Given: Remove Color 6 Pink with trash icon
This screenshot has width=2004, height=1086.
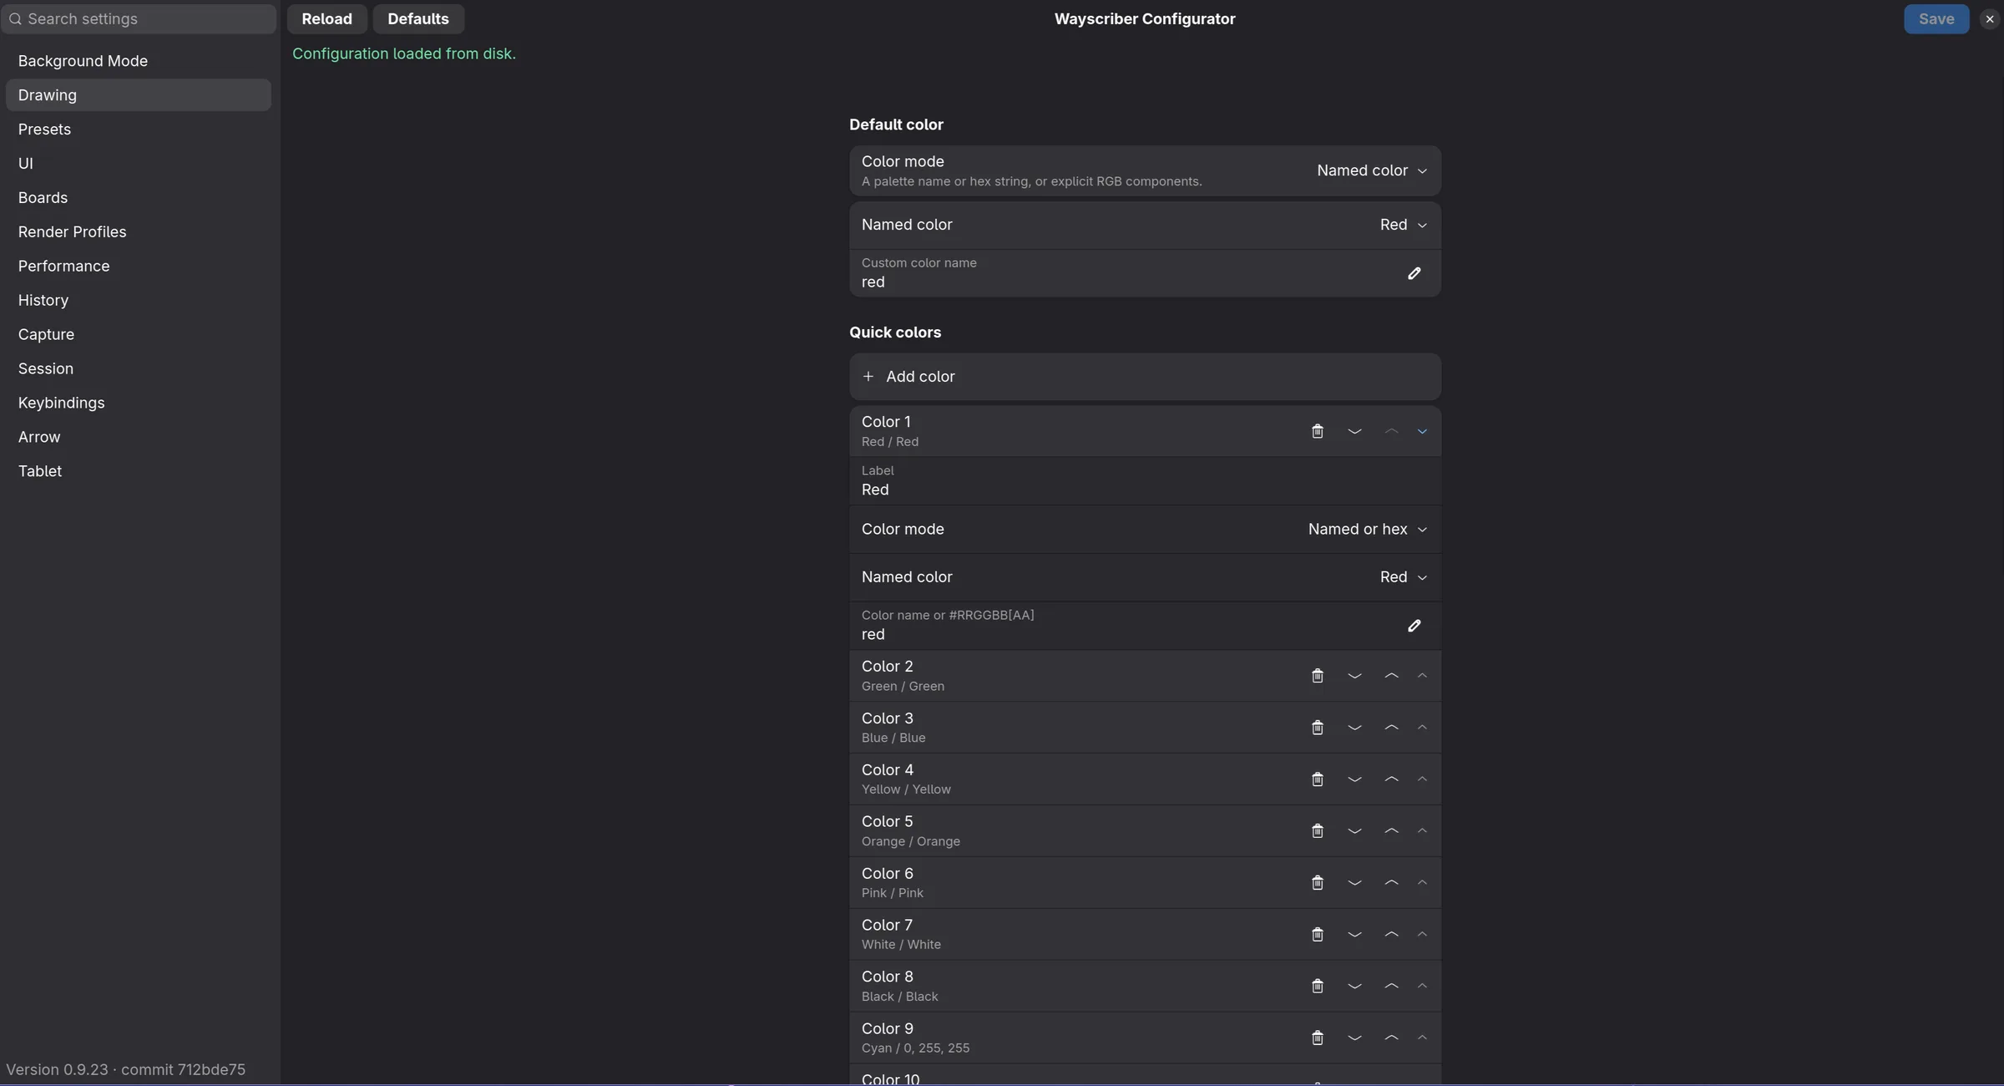Looking at the screenshot, I should click(1318, 883).
